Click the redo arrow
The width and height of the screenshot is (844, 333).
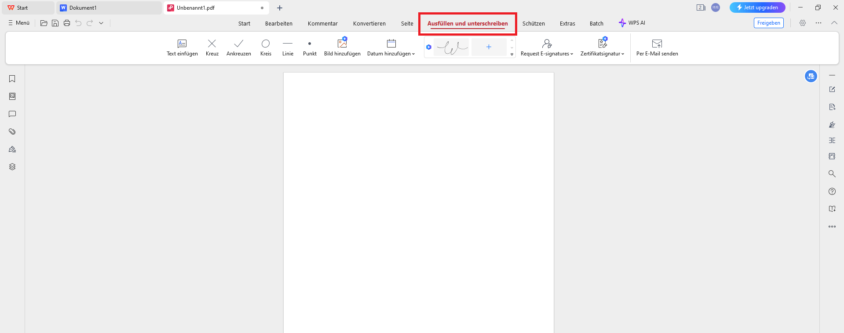point(90,23)
